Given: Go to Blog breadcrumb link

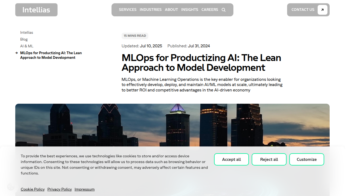Looking at the screenshot, I should tap(24, 39).
